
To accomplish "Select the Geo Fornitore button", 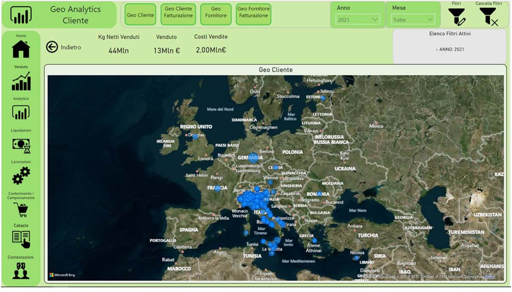I will point(216,15).
